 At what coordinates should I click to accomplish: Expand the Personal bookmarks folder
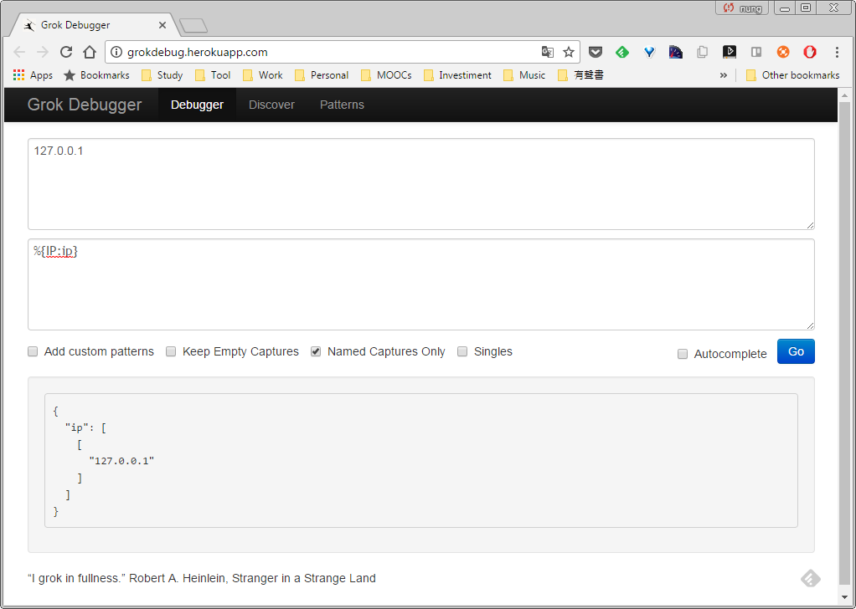322,75
